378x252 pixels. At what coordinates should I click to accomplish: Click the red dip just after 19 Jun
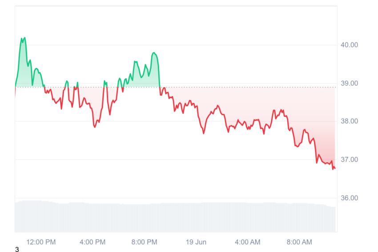(x=204, y=133)
